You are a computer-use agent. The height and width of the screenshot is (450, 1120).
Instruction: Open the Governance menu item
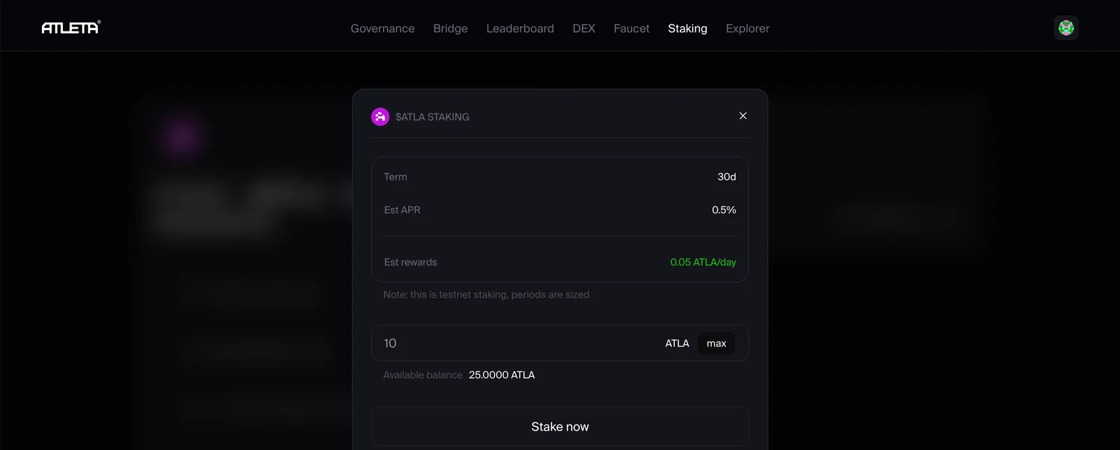click(x=382, y=29)
